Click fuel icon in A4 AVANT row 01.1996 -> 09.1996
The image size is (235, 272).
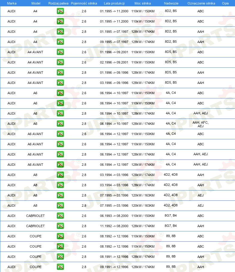point(60,73)
